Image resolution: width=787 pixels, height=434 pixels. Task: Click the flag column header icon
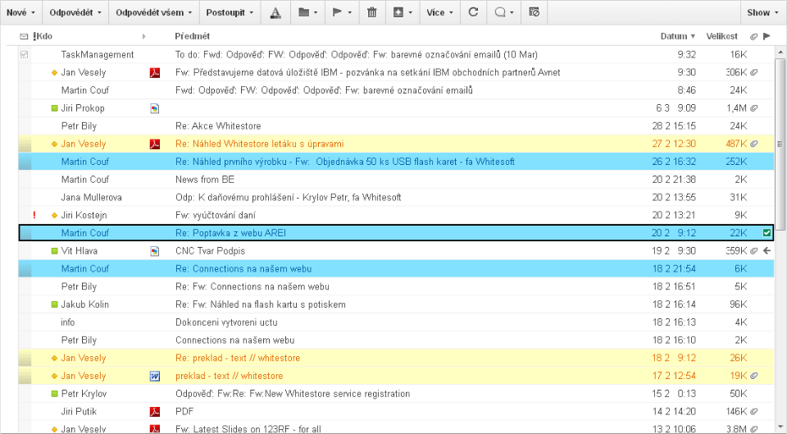pos(767,36)
